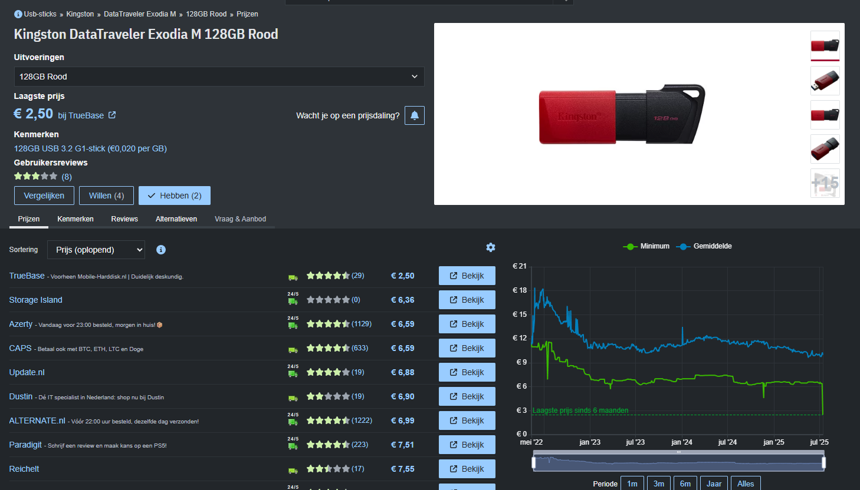860x490 pixels.
Task: Go to the DataTraveler Exodia M breadcrumb
Action: point(140,14)
